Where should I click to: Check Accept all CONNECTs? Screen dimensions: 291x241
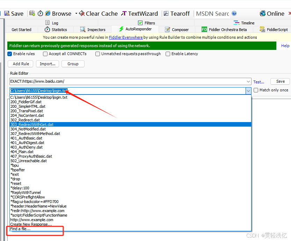coord(45,54)
